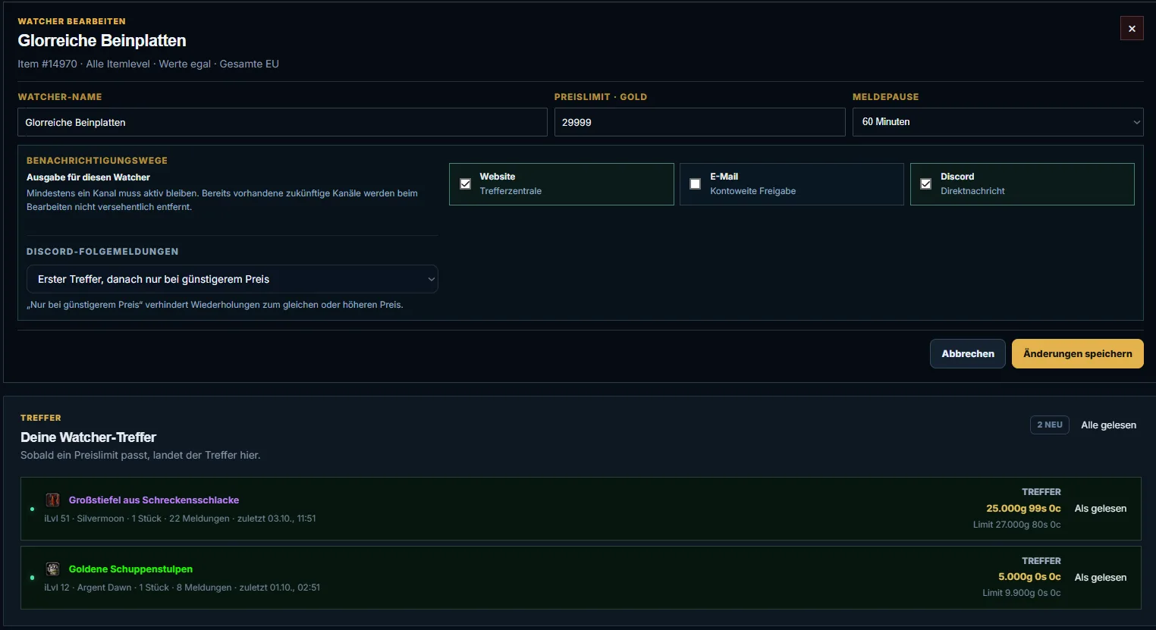The height and width of the screenshot is (630, 1156).
Task: Open the Großstiefel aus Schreckensschlacke link
Action: [154, 500]
